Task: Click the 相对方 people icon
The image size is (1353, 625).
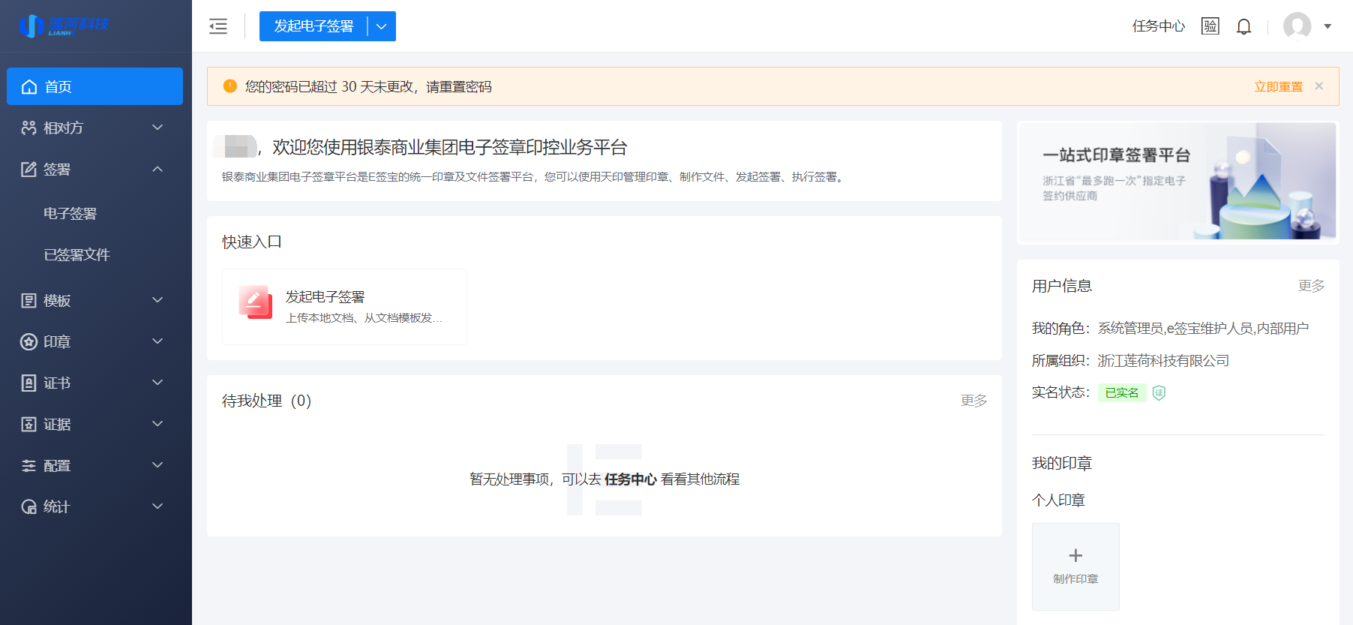Action: (x=28, y=128)
